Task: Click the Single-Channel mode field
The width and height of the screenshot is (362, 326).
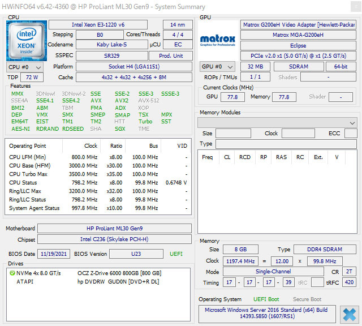Action: pos(273,272)
